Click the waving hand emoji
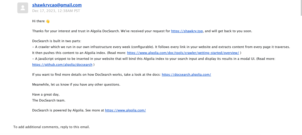 point(48,21)
